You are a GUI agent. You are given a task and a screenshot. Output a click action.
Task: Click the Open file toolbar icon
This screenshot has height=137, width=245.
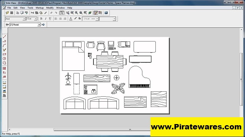click(x=7, y=13)
